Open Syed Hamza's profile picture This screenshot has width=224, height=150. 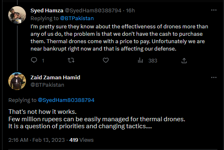click(x=17, y=15)
